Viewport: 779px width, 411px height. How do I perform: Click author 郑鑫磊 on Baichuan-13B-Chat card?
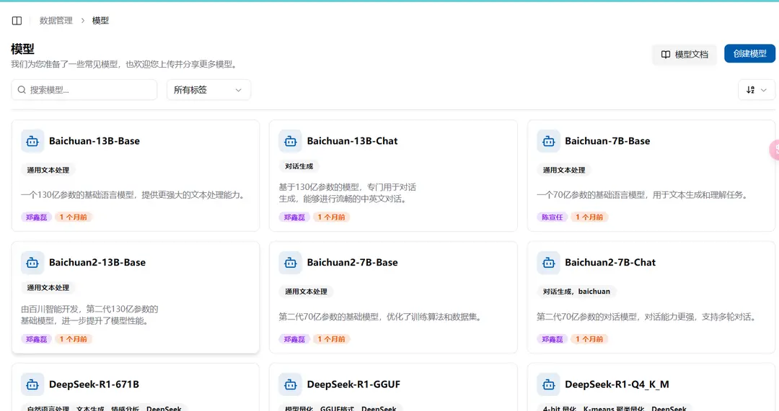294,217
